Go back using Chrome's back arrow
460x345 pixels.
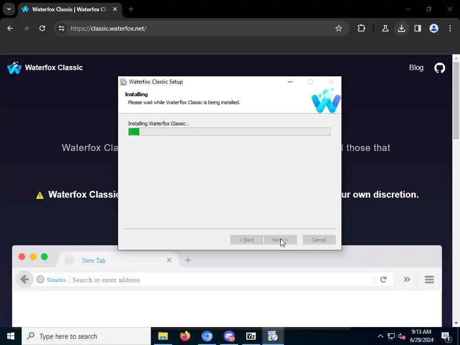[10, 28]
